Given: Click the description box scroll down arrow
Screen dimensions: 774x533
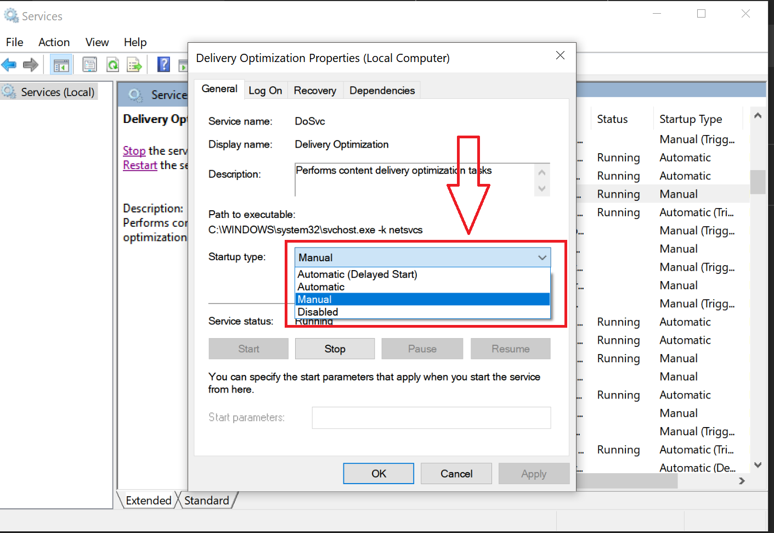Looking at the screenshot, I should tap(542, 188).
